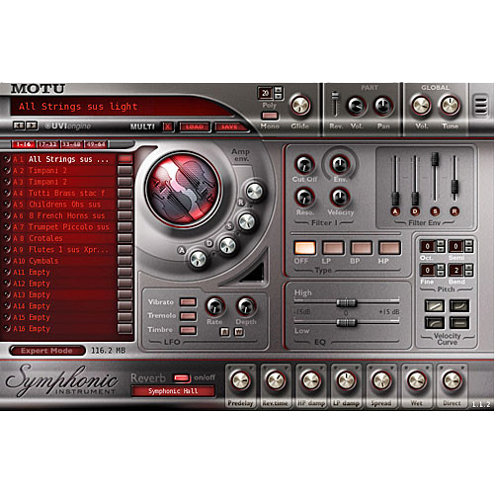494x494 pixels.
Task: Click the Global Vol. knob
Action: [421, 106]
